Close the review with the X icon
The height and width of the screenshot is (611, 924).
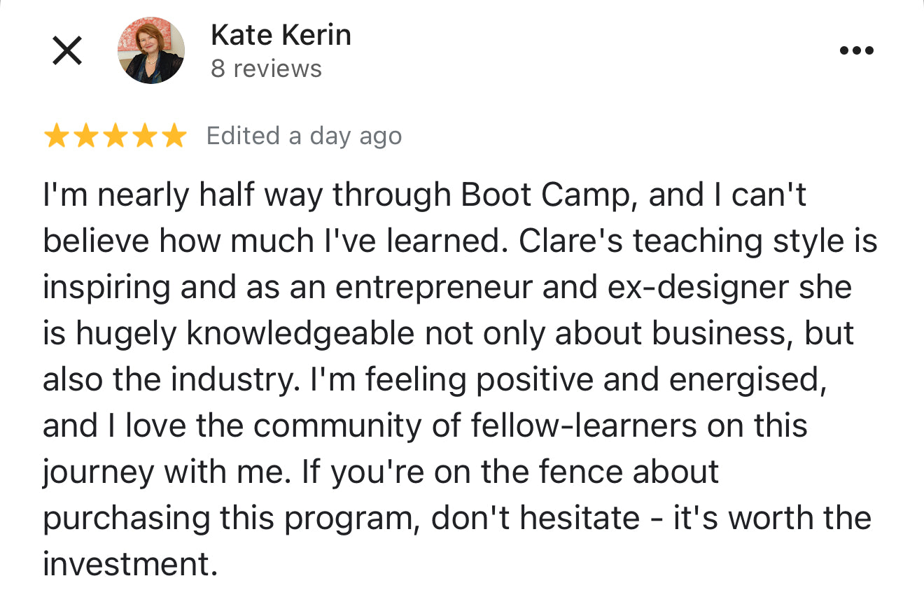pos(68,51)
